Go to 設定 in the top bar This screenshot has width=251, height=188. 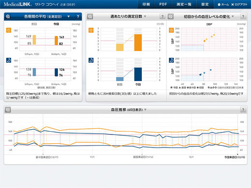click(x=205, y=4)
